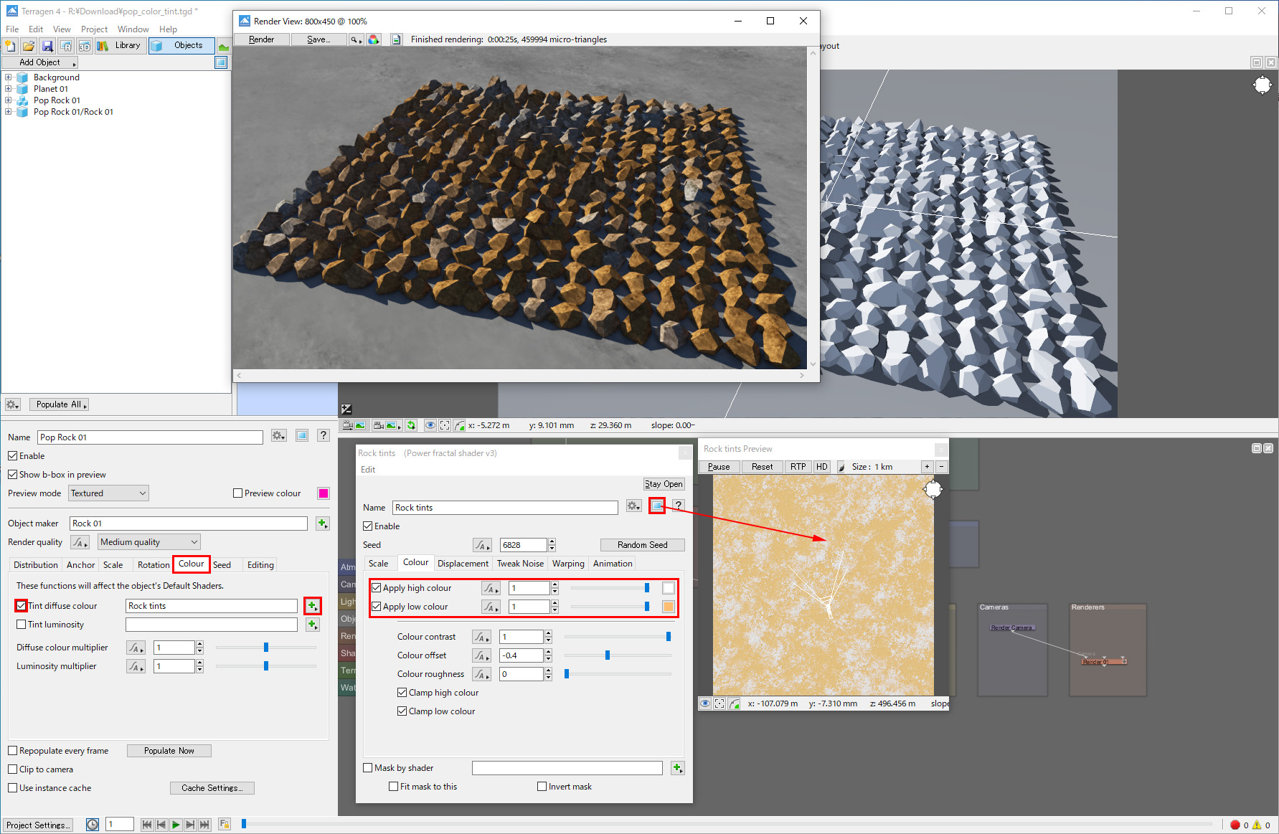Expand the Planet 01 tree node
Image resolution: width=1279 pixels, height=834 pixels.
click(9, 89)
